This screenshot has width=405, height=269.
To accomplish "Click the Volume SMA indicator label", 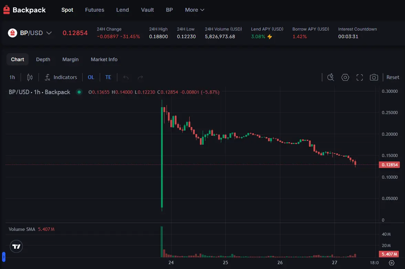I will [x=22, y=229].
